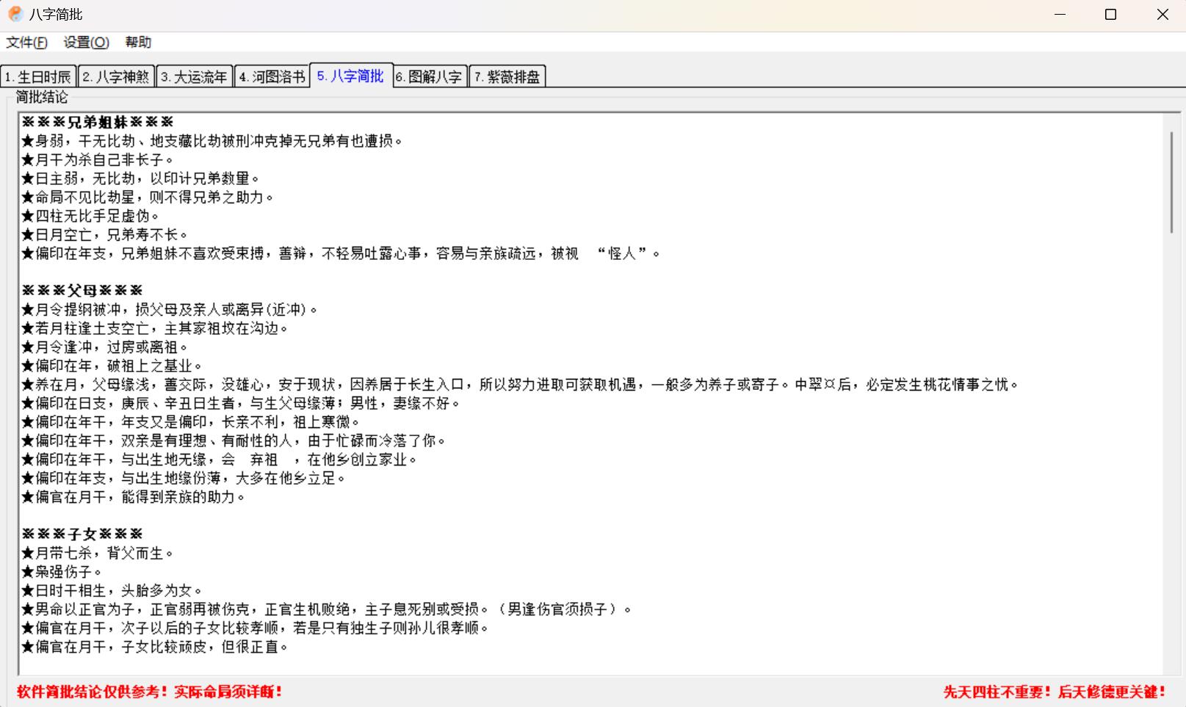Click the line 偏官在月干，能得到亲族的助力
The height and width of the screenshot is (707, 1186).
(134, 497)
